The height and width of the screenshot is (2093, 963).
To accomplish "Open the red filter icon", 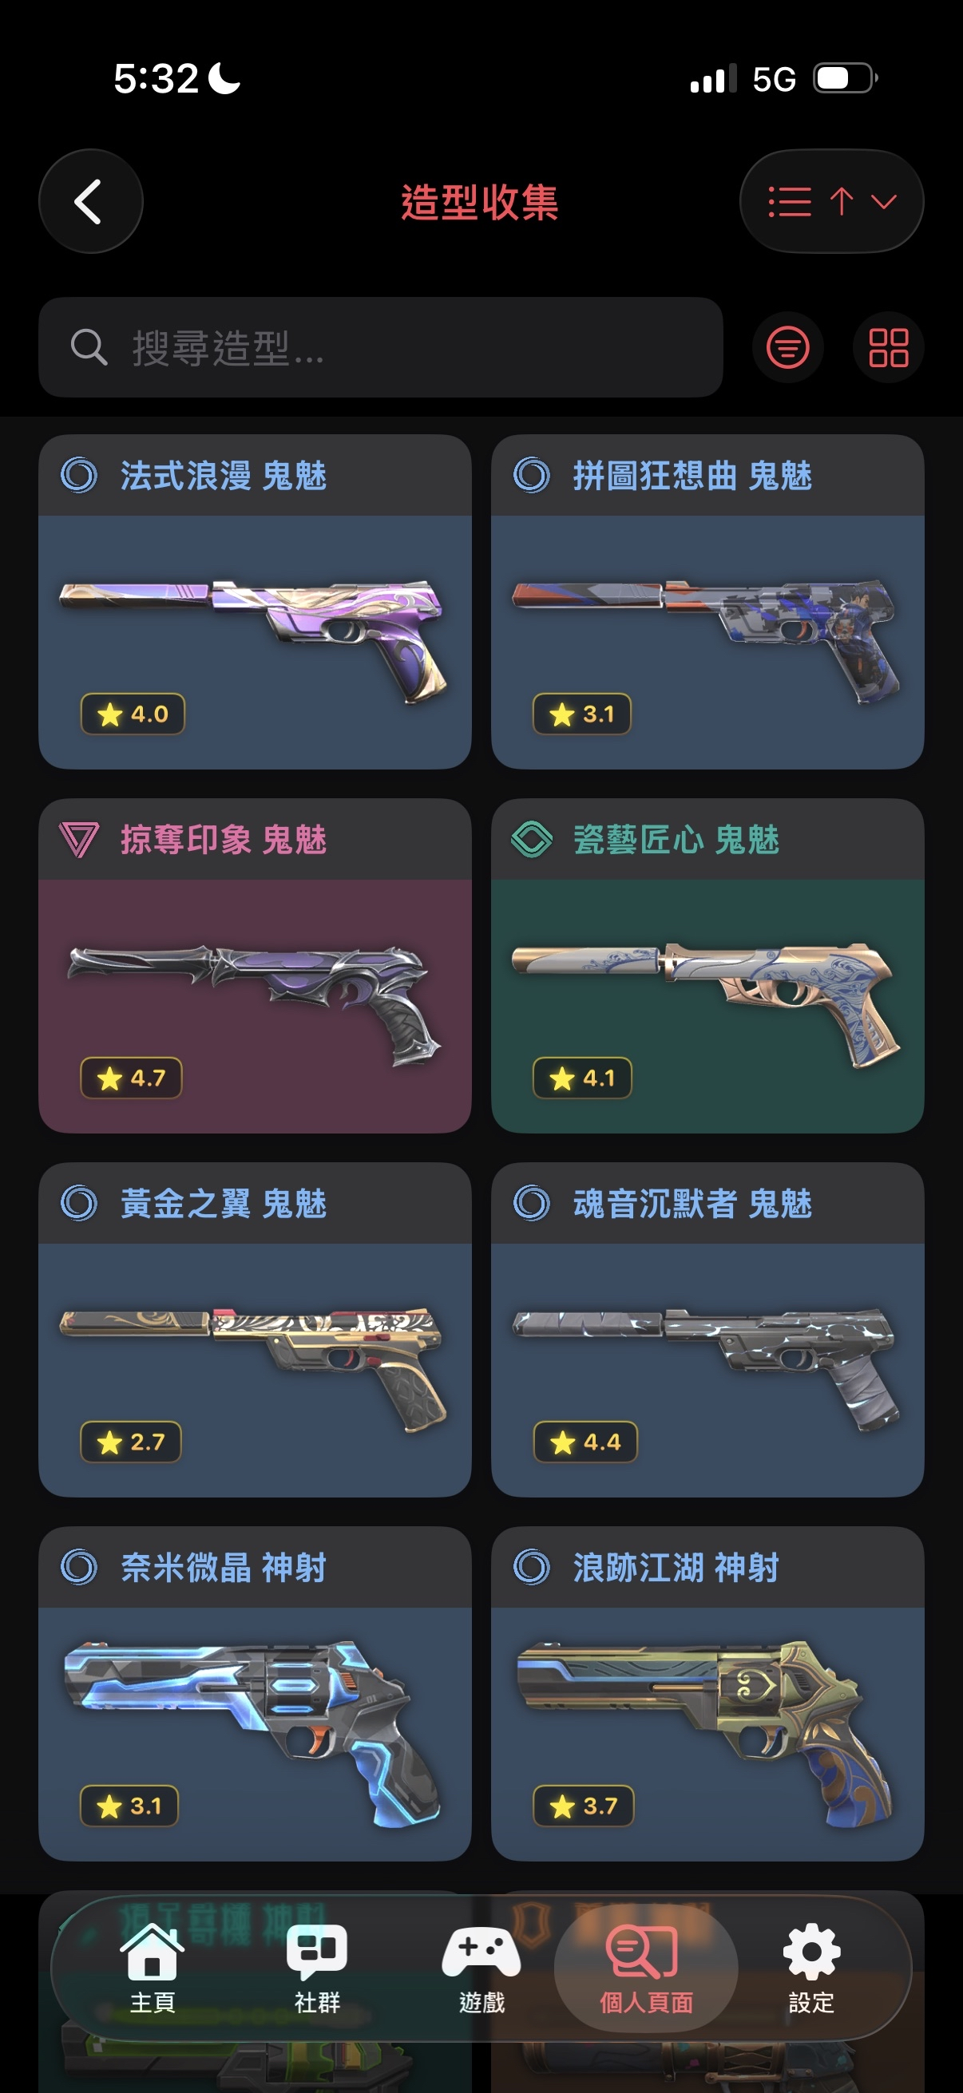I will [787, 347].
